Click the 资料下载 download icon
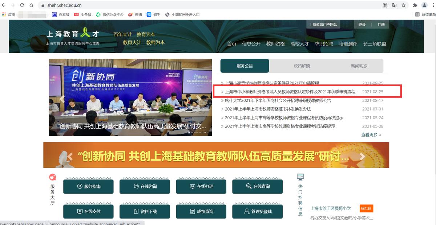Screen dimensions: 436x225 tap(136, 211)
